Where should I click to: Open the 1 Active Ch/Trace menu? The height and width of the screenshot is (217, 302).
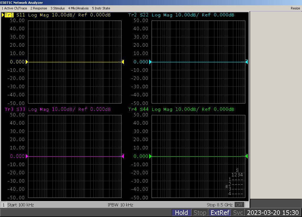[14, 8]
